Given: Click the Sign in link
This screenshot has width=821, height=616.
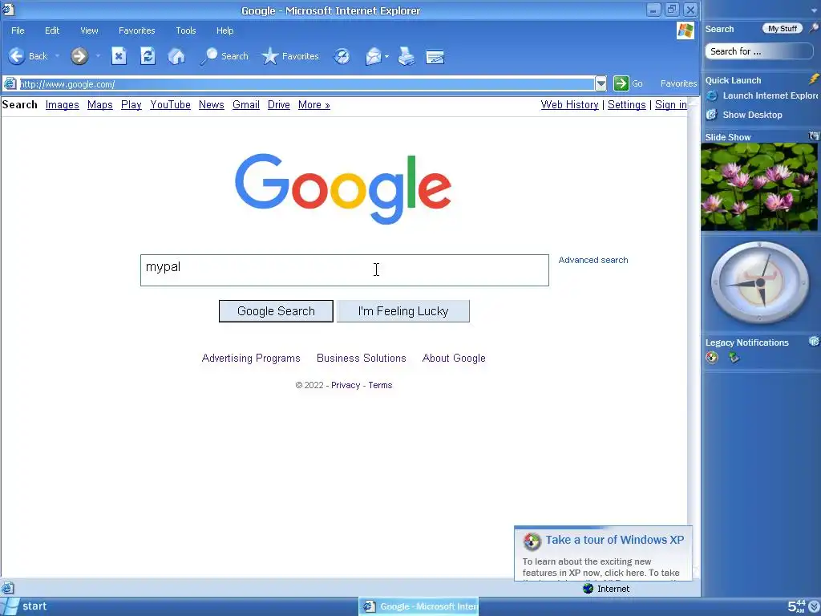Looking at the screenshot, I should tap(671, 105).
